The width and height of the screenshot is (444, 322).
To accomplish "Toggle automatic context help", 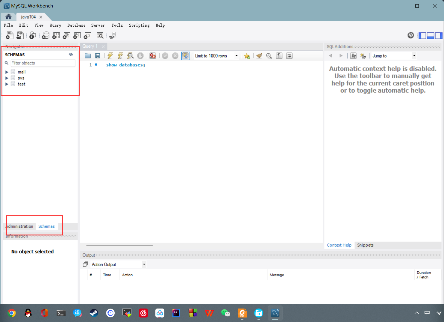I will point(363,56).
